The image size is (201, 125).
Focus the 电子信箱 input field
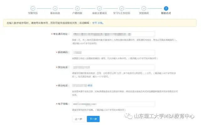[x=114, y=104]
